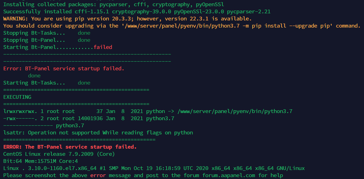Viewport: 364px width, 179px height.
Task: Click the red 'failed' status after Starting Bt-Panel
Action: [103, 47]
